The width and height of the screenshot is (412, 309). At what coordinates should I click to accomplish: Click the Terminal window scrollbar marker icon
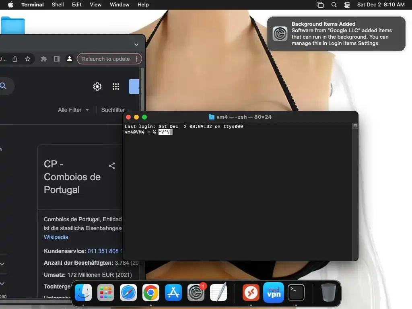[355, 126]
